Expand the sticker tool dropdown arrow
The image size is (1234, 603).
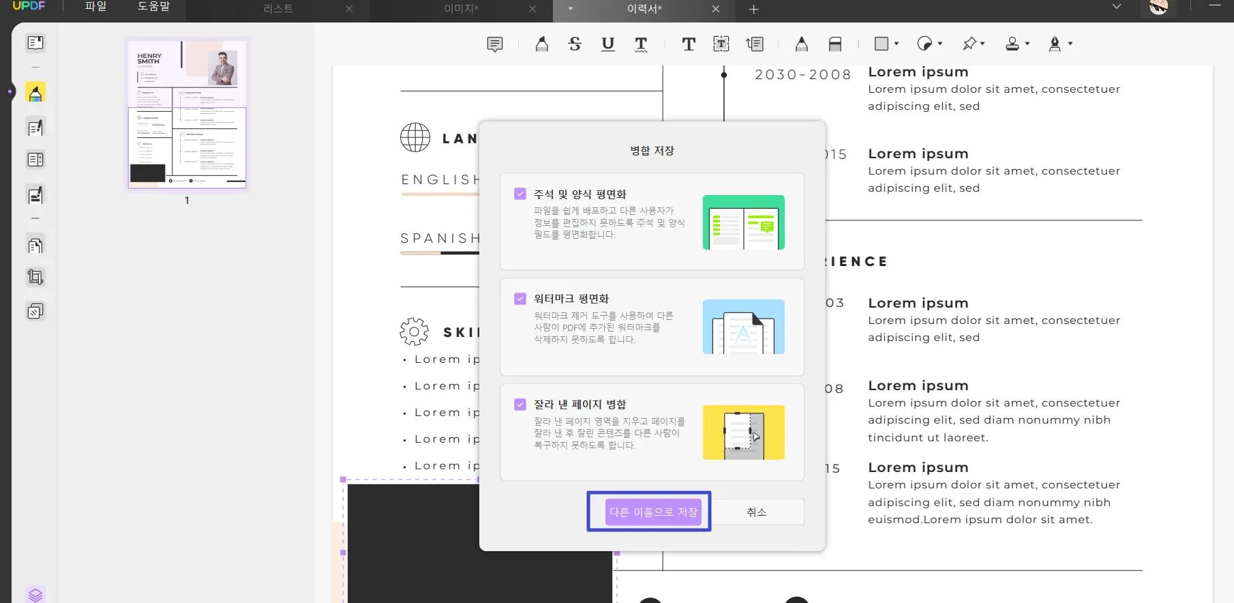[940, 44]
